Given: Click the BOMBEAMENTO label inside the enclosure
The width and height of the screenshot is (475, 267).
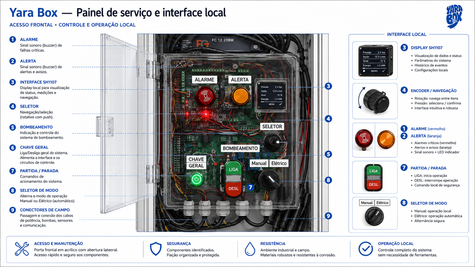Looking at the screenshot, I should pos(240,148).
